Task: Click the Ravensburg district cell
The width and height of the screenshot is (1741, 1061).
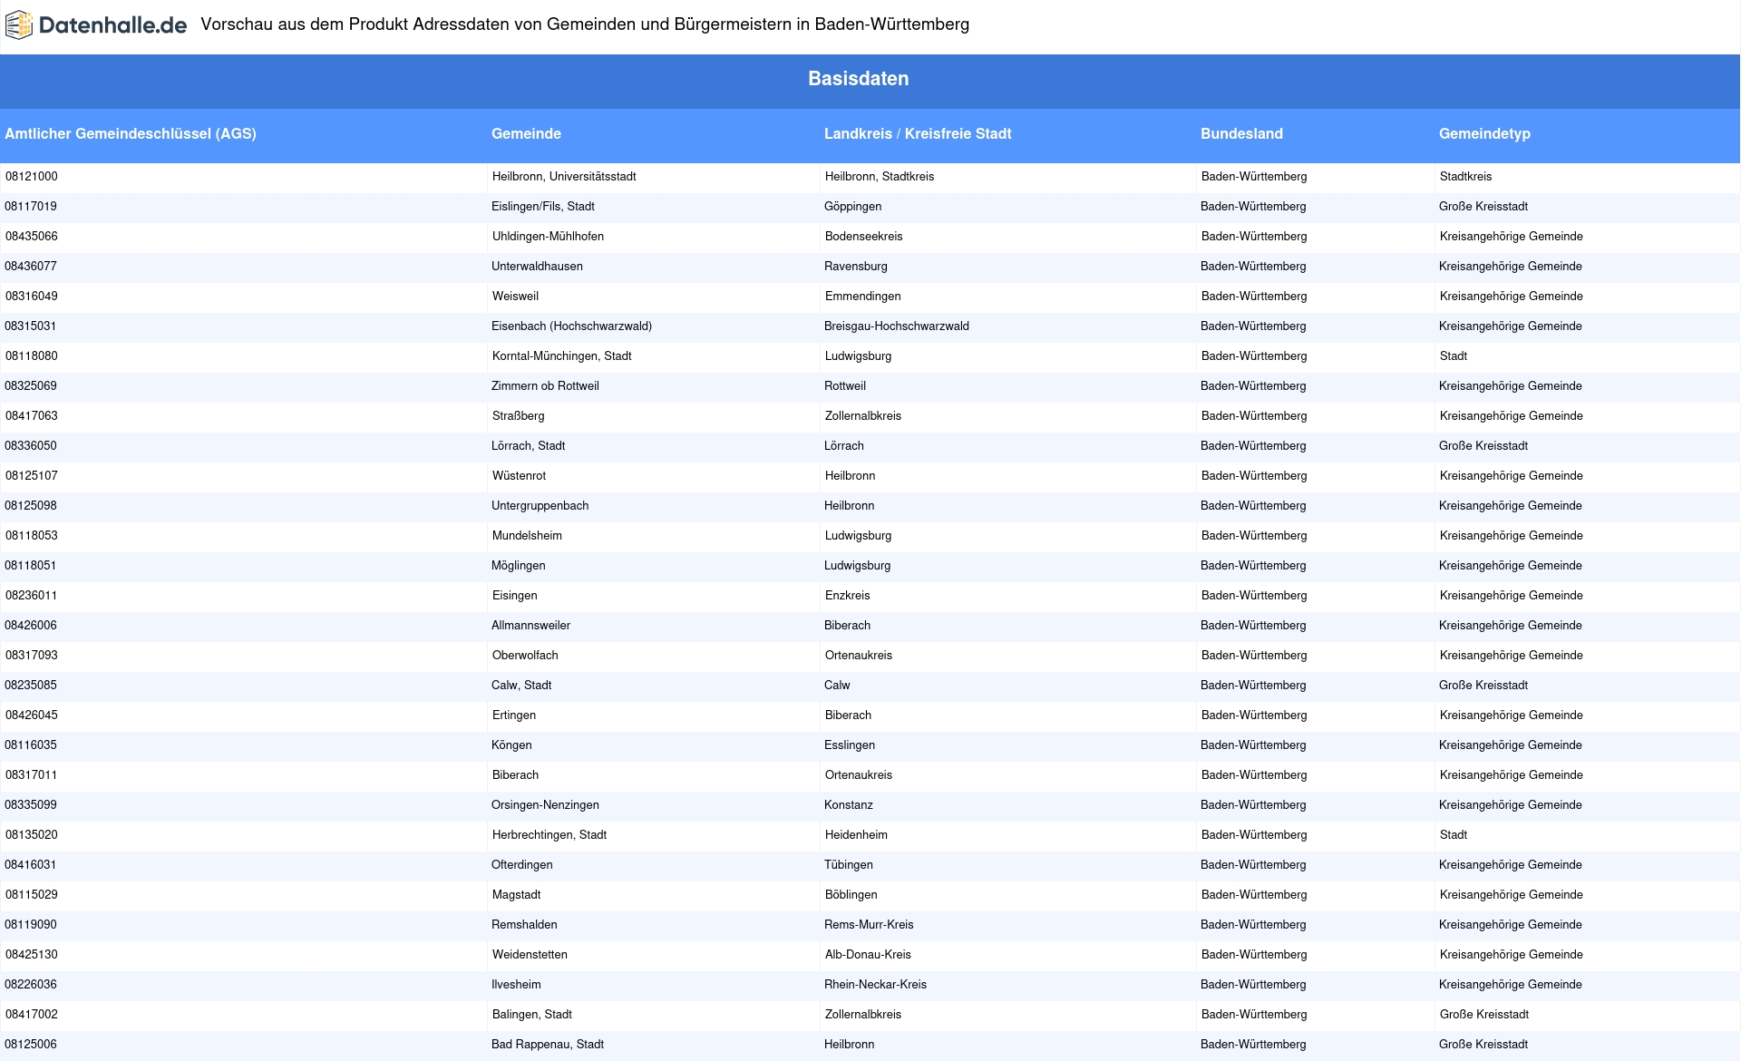Action: (856, 267)
